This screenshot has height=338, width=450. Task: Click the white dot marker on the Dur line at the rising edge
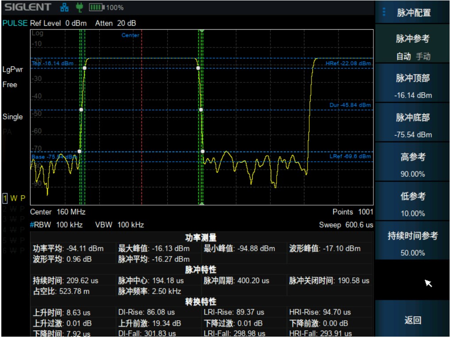click(81, 109)
